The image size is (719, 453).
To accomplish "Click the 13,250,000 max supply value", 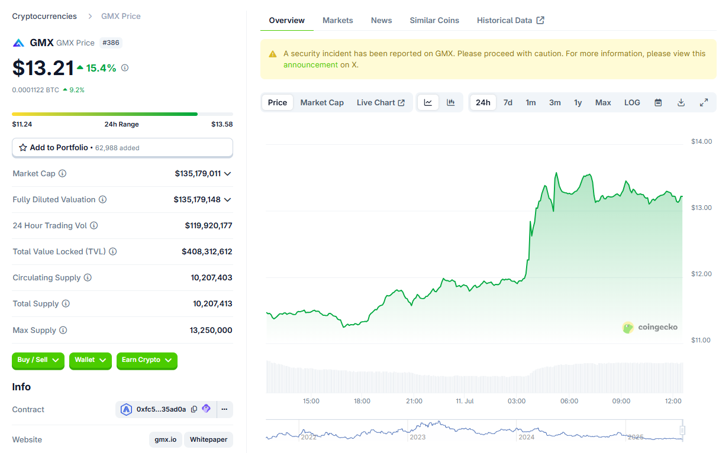I will coord(211,330).
